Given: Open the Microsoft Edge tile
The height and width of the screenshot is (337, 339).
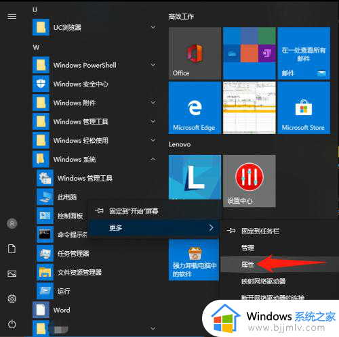Looking at the screenshot, I should point(195,108).
